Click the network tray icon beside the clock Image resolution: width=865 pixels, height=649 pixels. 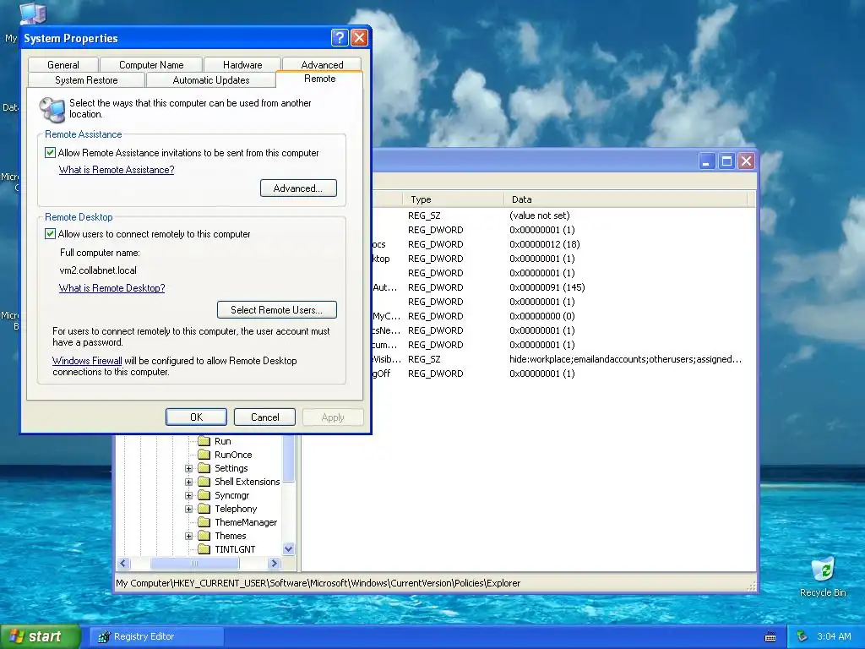802,636
